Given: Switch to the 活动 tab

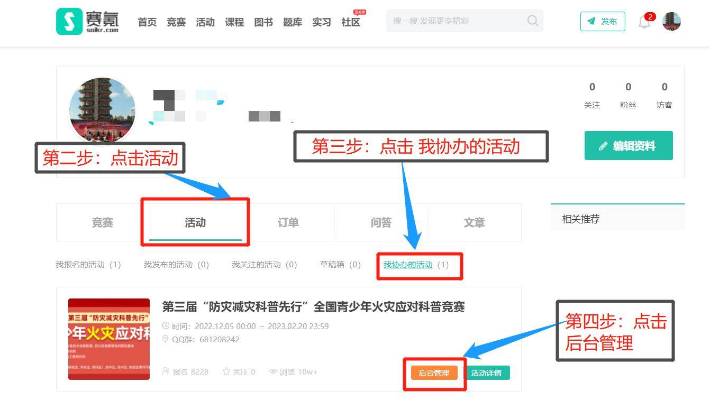Looking at the screenshot, I should [x=195, y=223].
